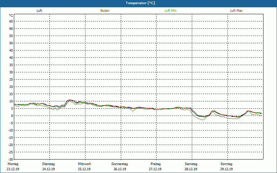Viewport: 277px width, 173px height.
Task: Click the red 'Luft Max' legend label
Action: coord(236,11)
